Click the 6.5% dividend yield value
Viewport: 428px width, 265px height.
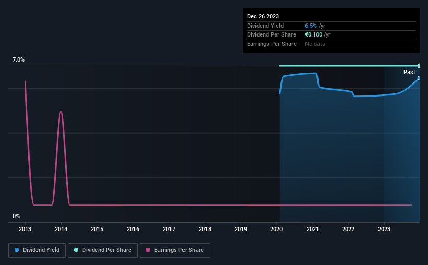(311, 26)
